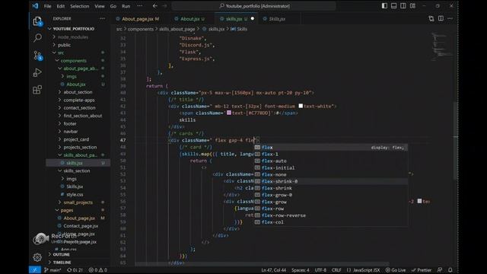Click Go Live in the status bar
The image size is (487, 274).
(396, 270)
